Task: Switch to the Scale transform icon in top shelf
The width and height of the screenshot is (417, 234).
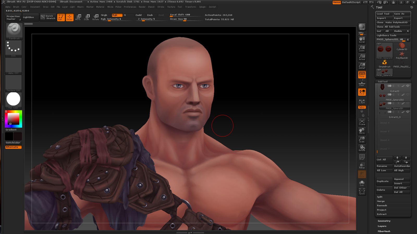Action: click(x=87, y=17)
